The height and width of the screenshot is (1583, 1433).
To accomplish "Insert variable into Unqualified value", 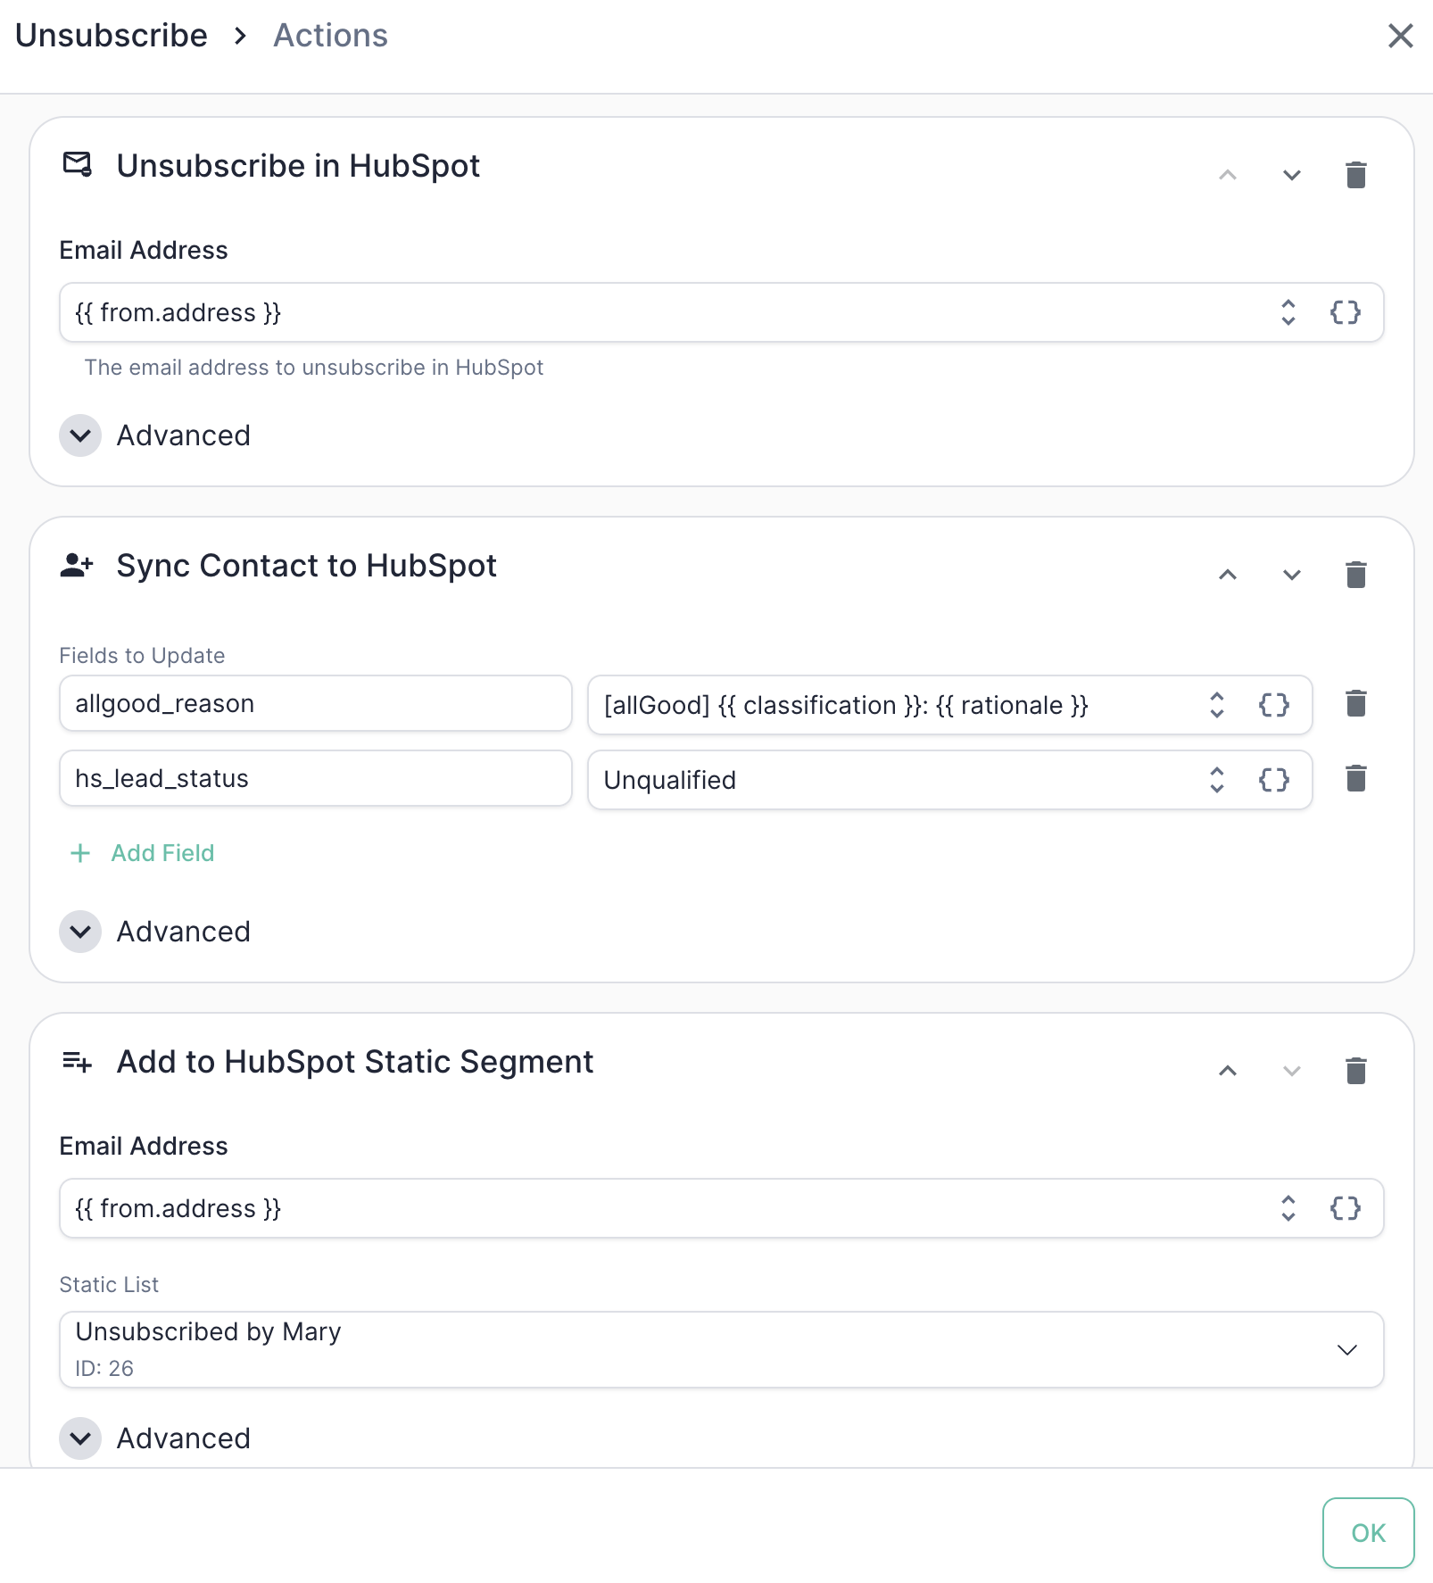I will pos(1273,780).
